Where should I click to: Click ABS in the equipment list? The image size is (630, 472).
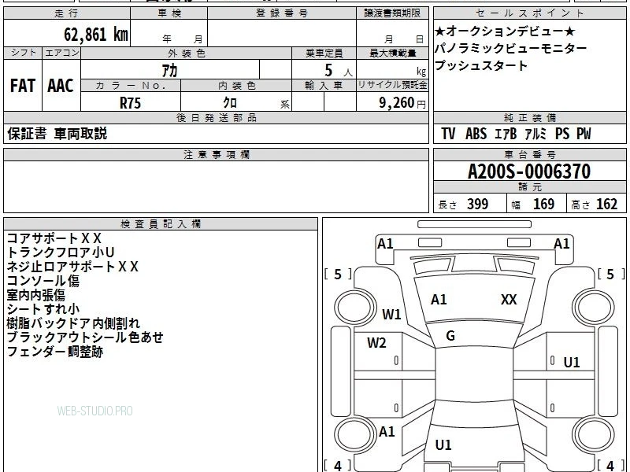pyautogui.click(x=476, y=134)
